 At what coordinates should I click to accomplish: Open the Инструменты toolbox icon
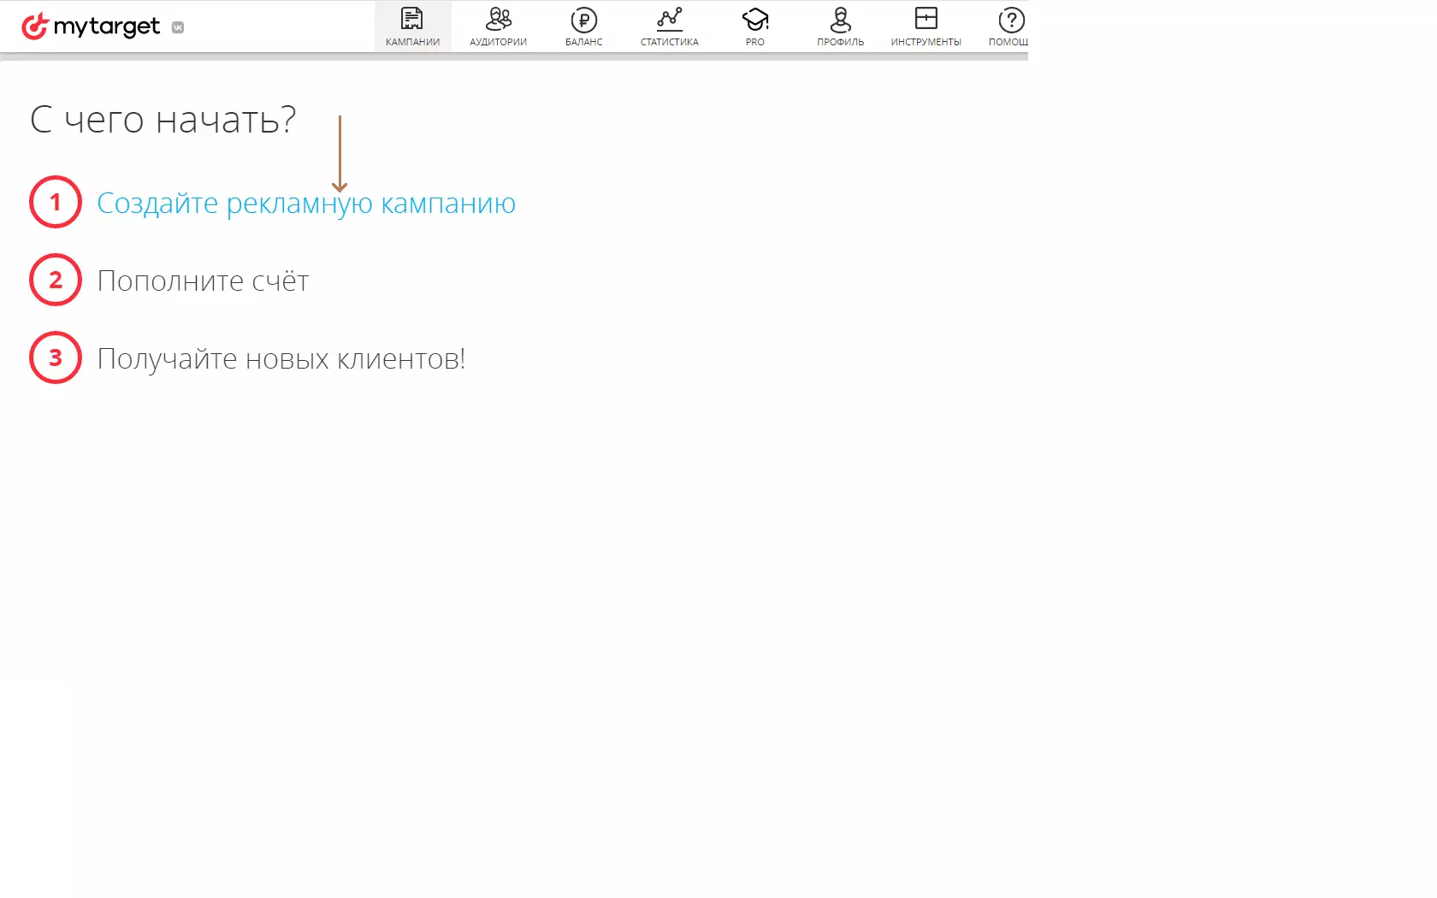[926, 18]
